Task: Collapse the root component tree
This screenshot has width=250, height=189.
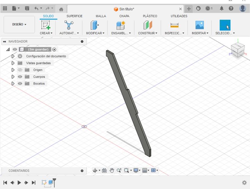Action: click(8, 50)
